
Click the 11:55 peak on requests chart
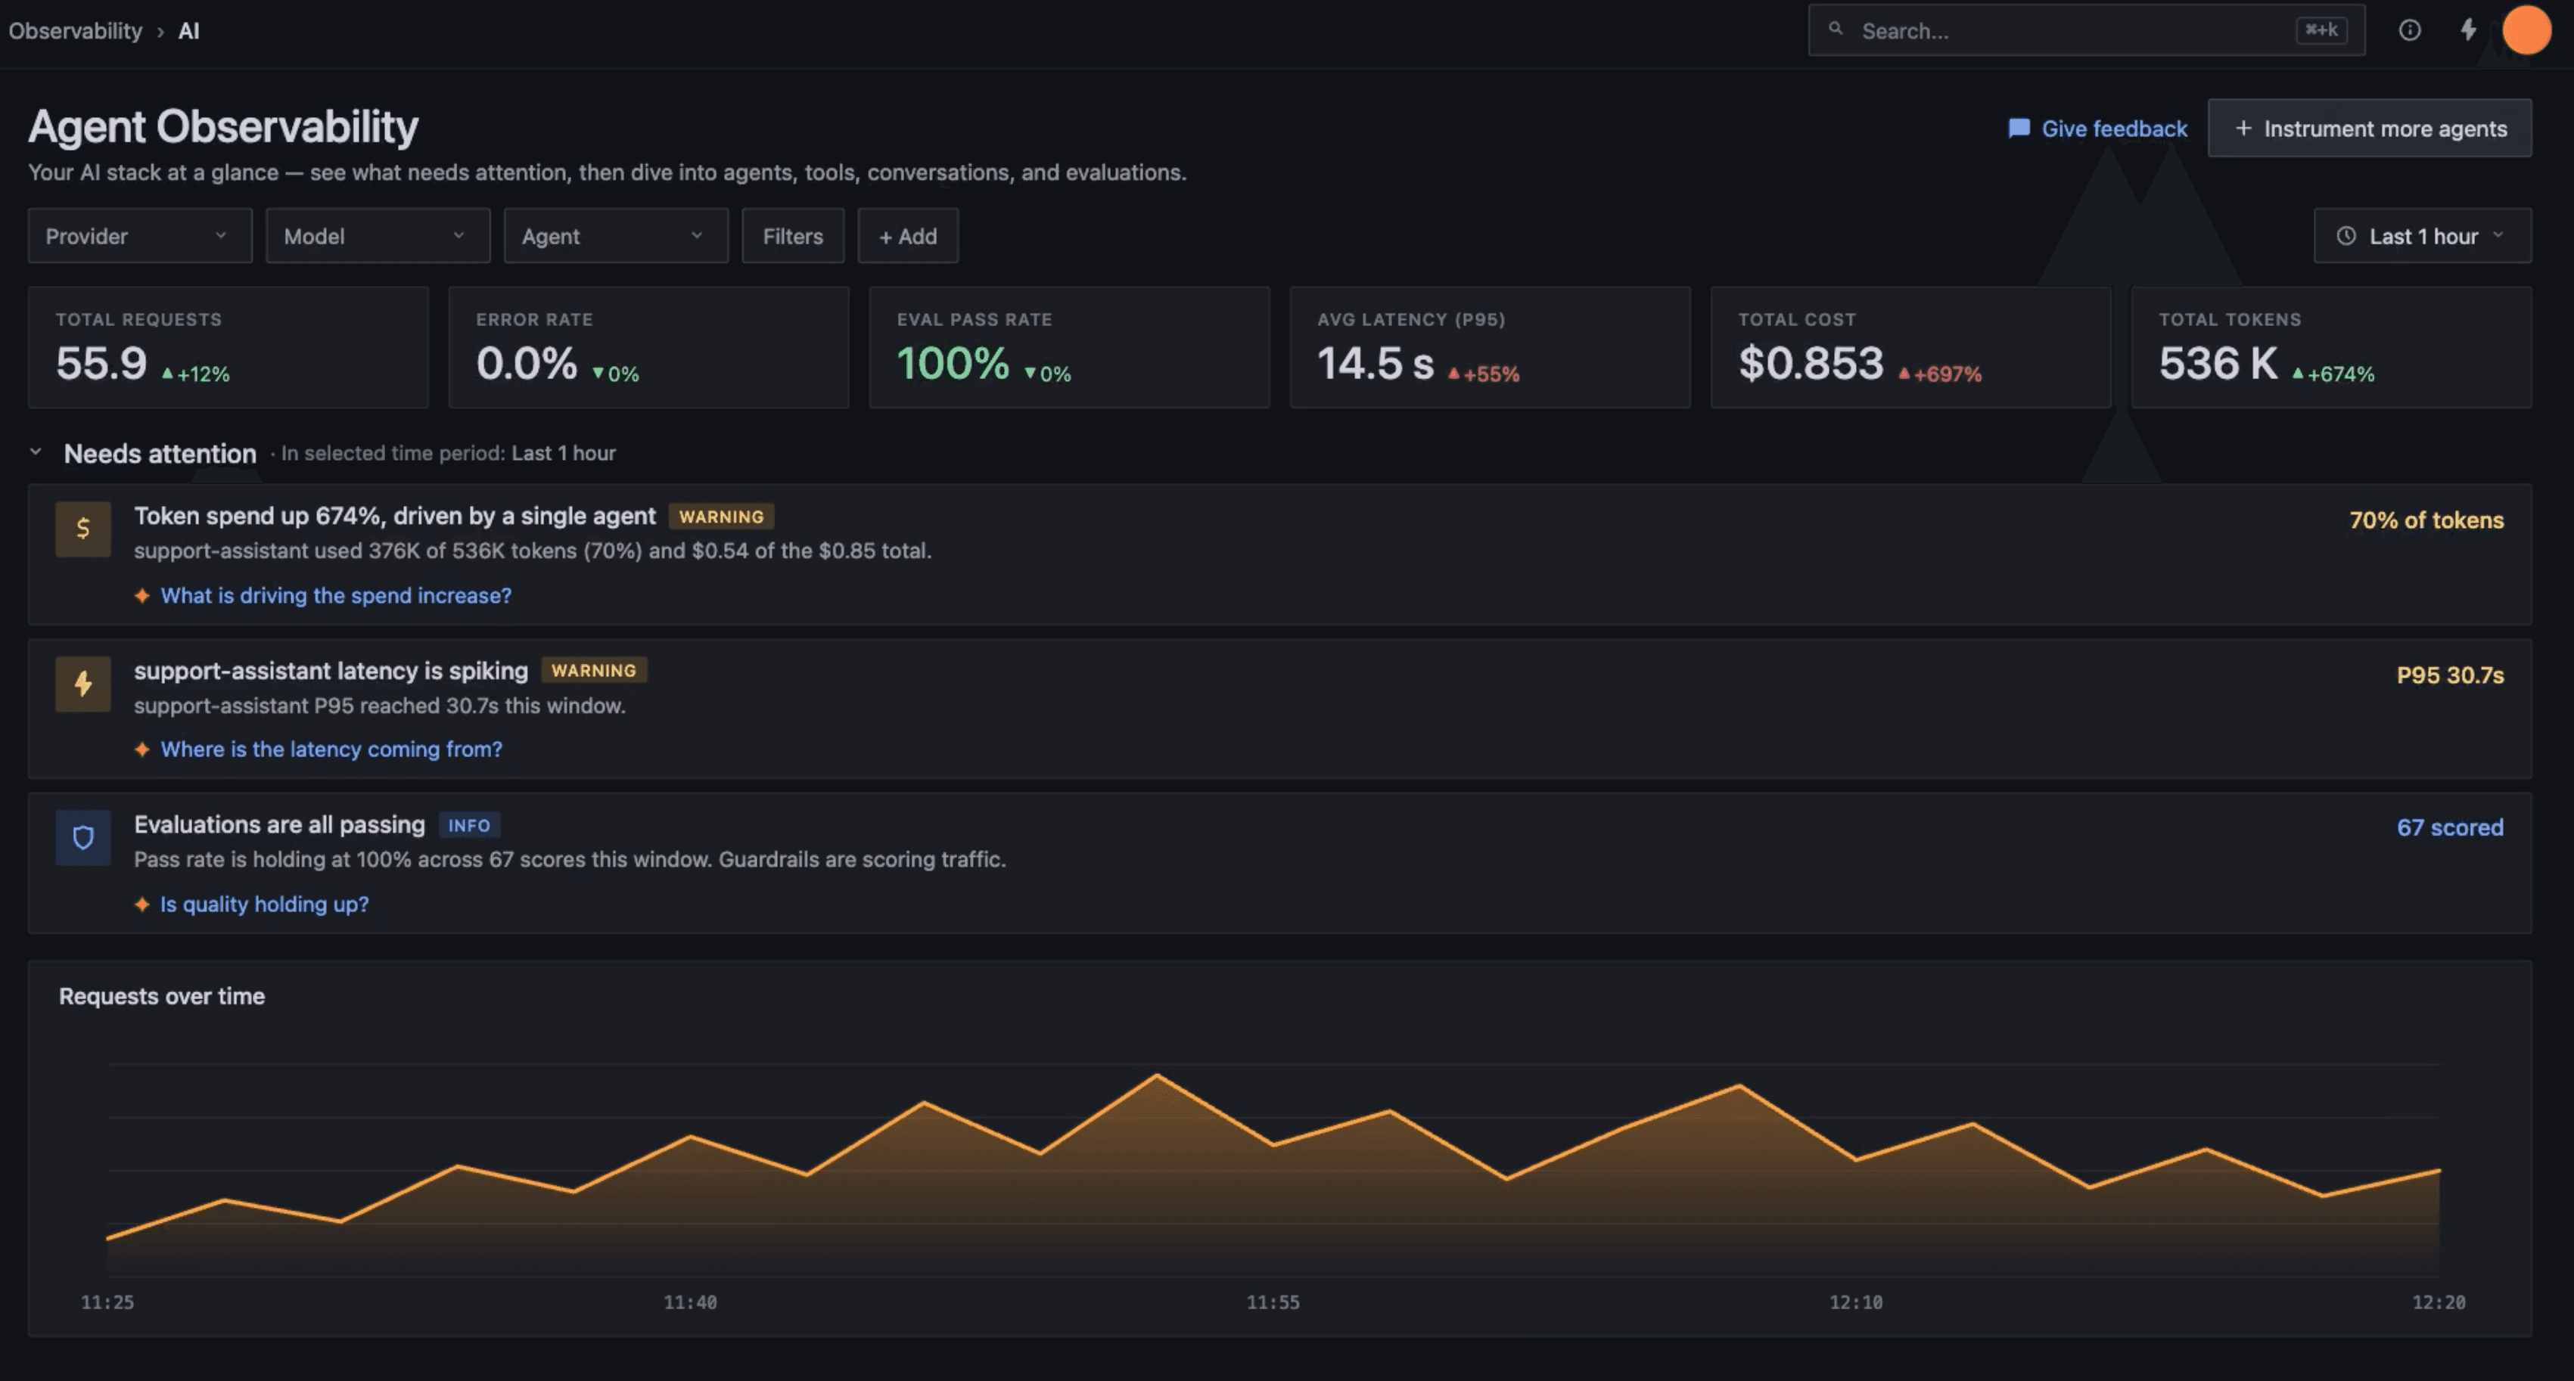pos(1157,1075)
